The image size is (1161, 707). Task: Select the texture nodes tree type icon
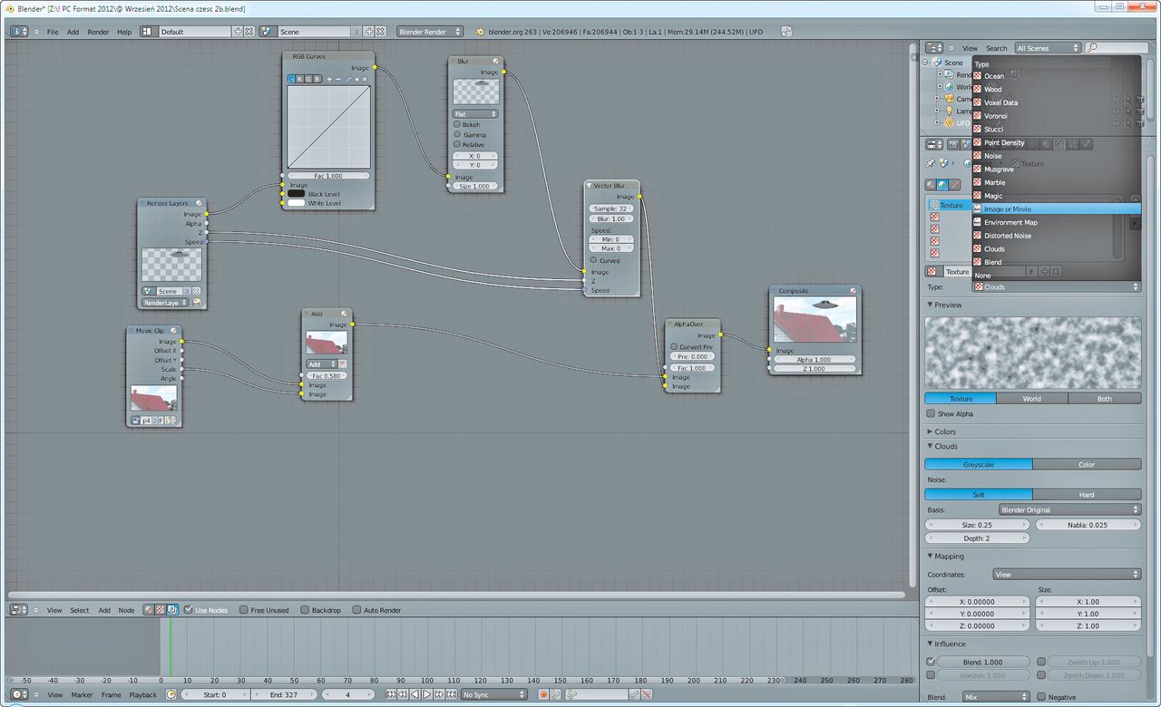161,610
